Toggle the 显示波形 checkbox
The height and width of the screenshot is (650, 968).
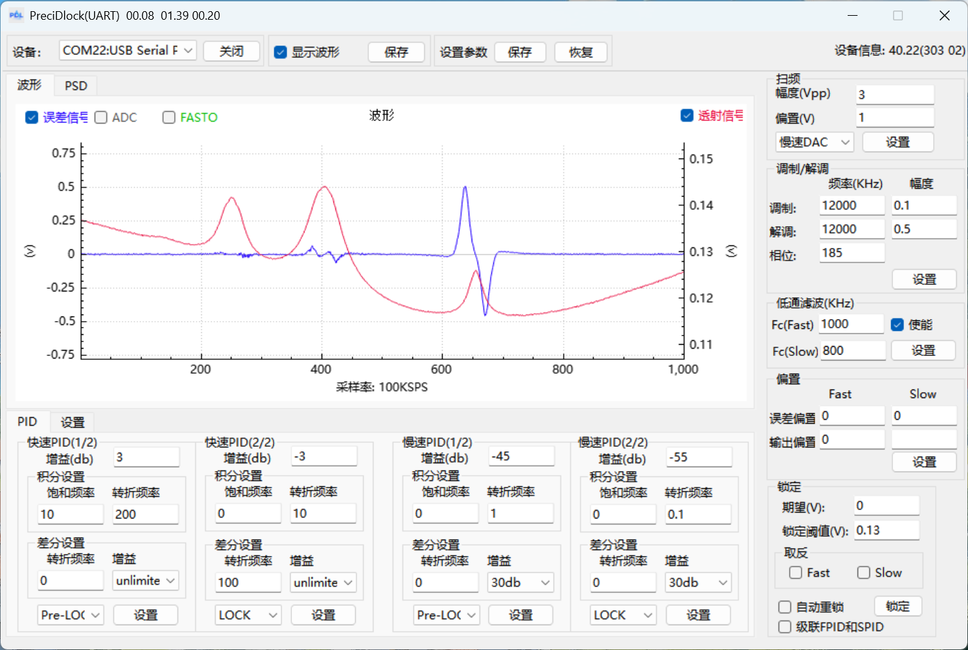(281, 52)
